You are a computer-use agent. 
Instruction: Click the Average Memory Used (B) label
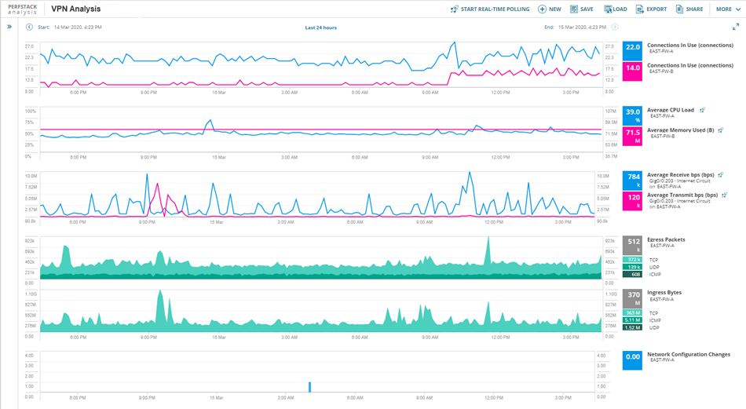(680, 130)
